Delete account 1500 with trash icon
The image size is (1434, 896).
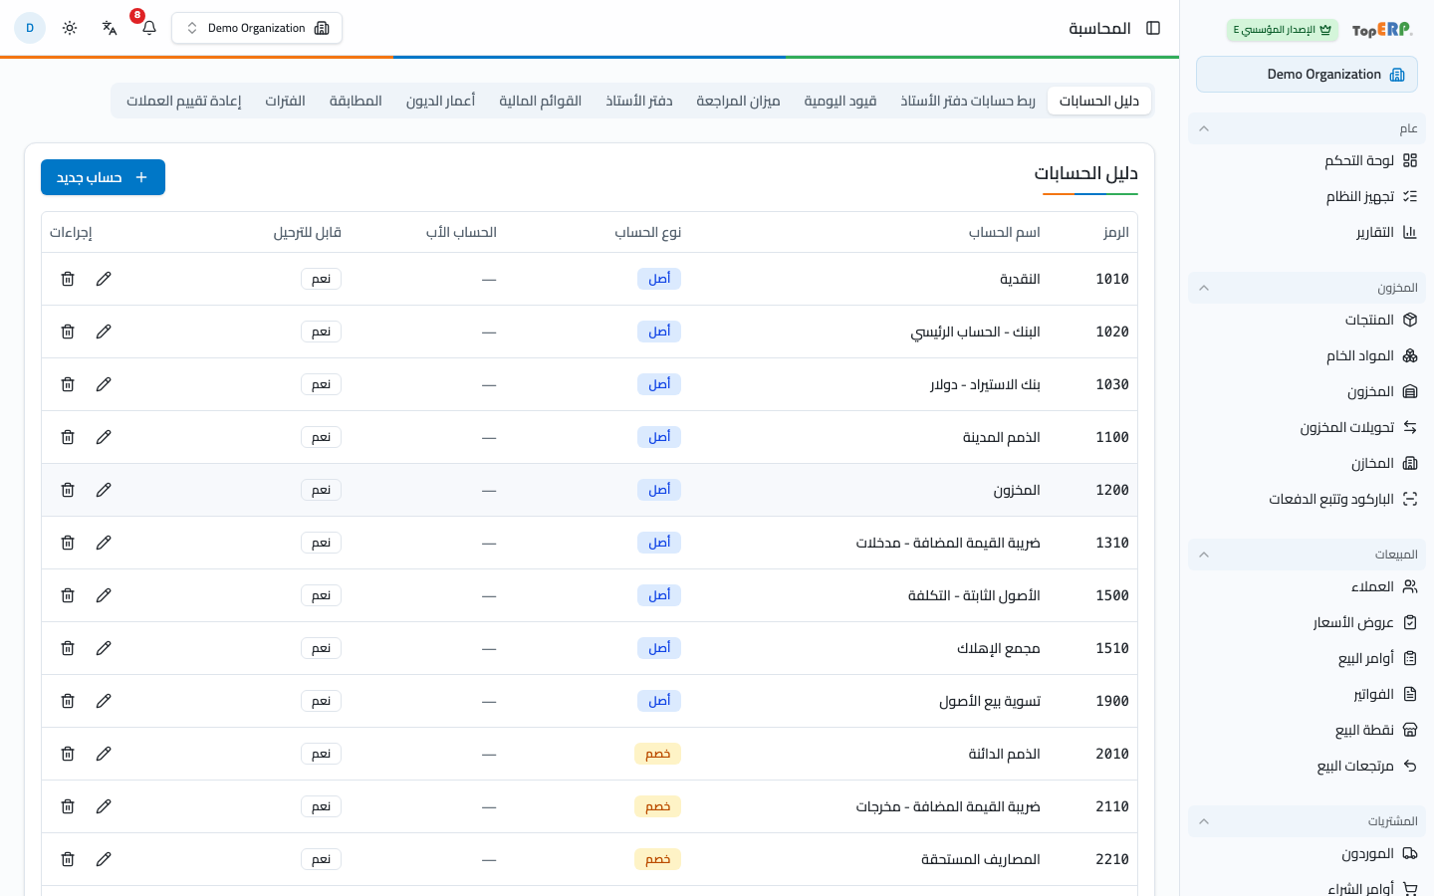[68, 595]
